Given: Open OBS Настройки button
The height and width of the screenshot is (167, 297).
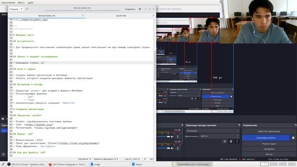Looking at the screenshot, I should pyautogui.click(x=269, y=149).
